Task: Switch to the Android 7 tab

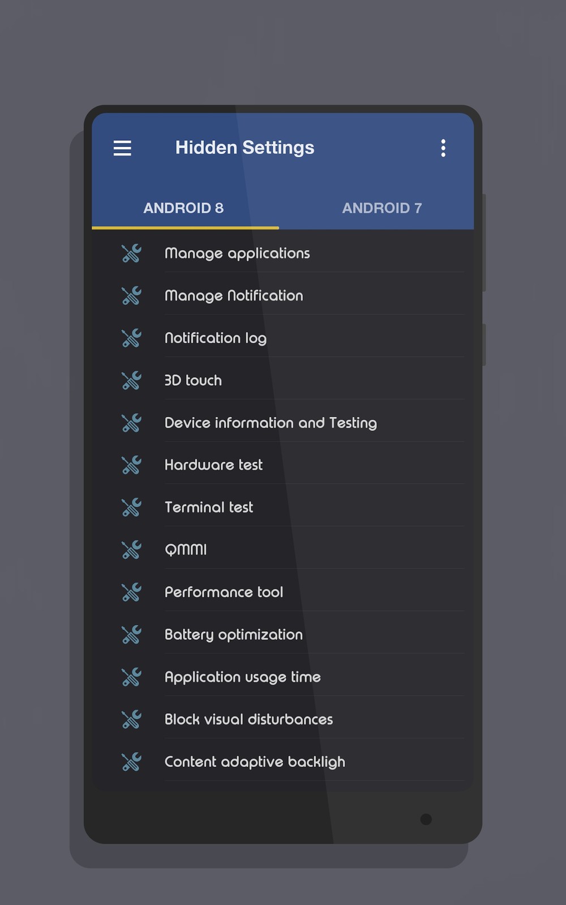Action: pos(382,208)
